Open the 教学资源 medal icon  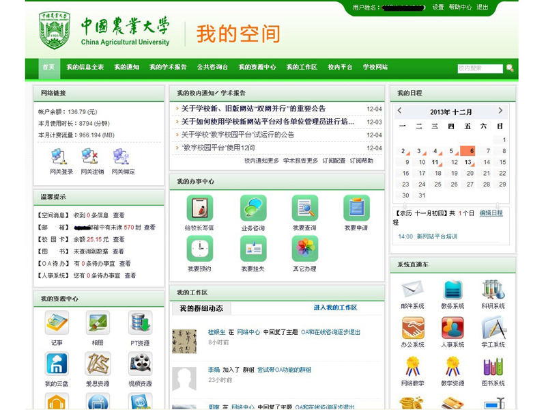tap(452, 366)
